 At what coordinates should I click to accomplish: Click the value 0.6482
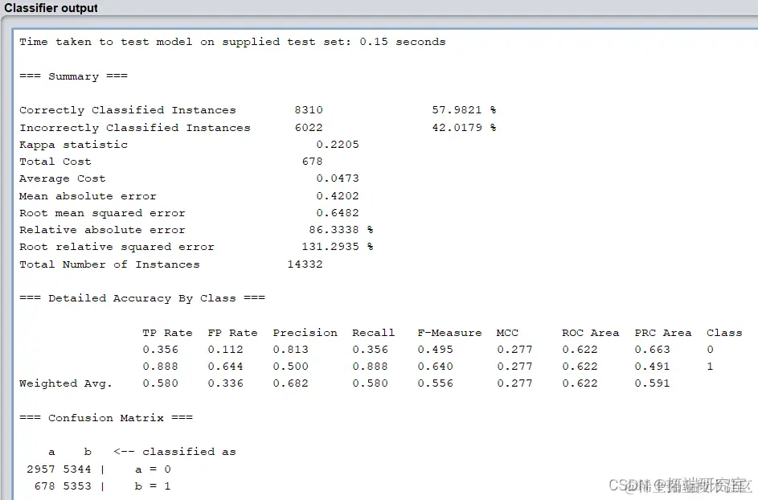[338, 213]
